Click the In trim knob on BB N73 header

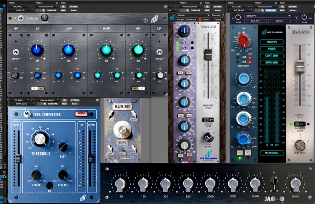[x=238, y=18]
